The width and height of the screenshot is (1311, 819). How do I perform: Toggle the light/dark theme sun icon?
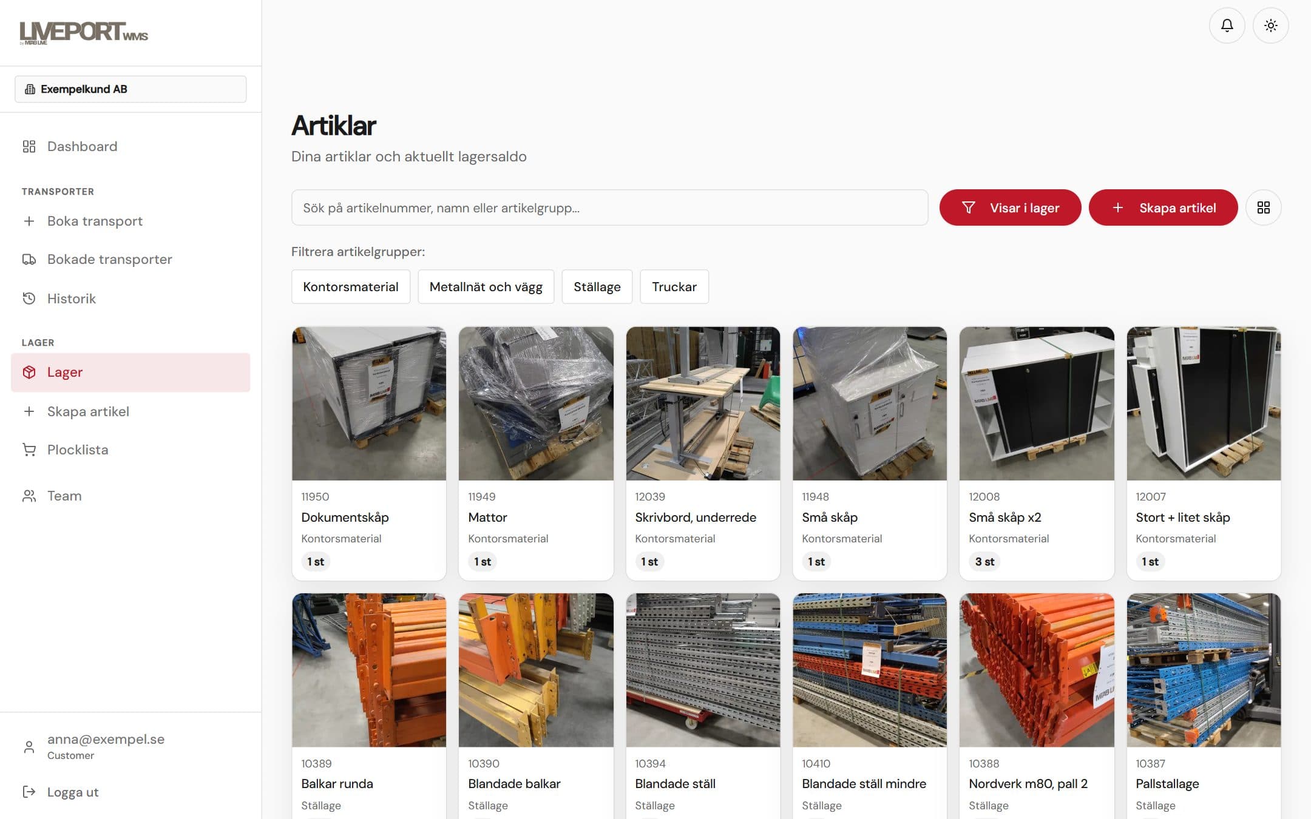pos(1270,25)
